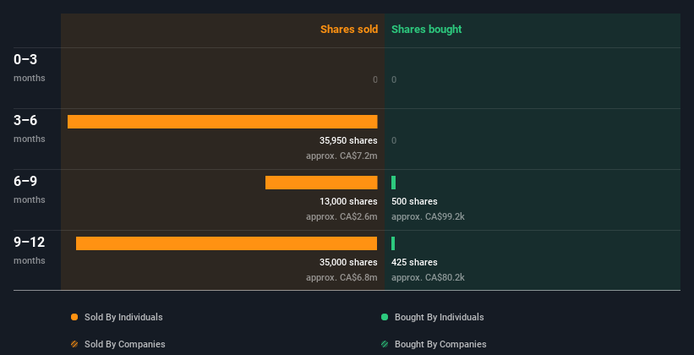The width and height of the screenshot is (694, 355).
Task: Select the orange 6–9 months sold bar
Action: [321, 183]
